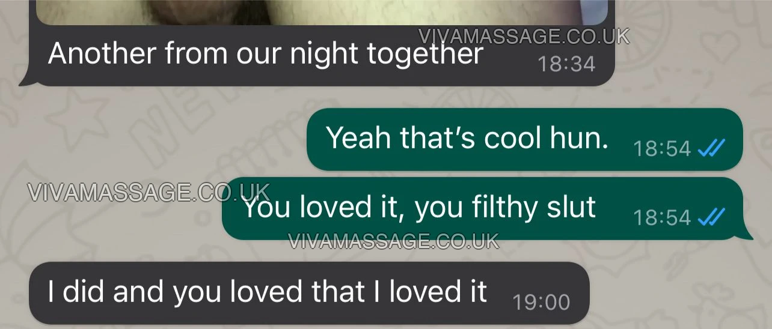This screenshot has width=772, height=329.
Task: Click the bubble tail of "Another from our night together"
Action: pyautogui.click(x=25, y=79)
